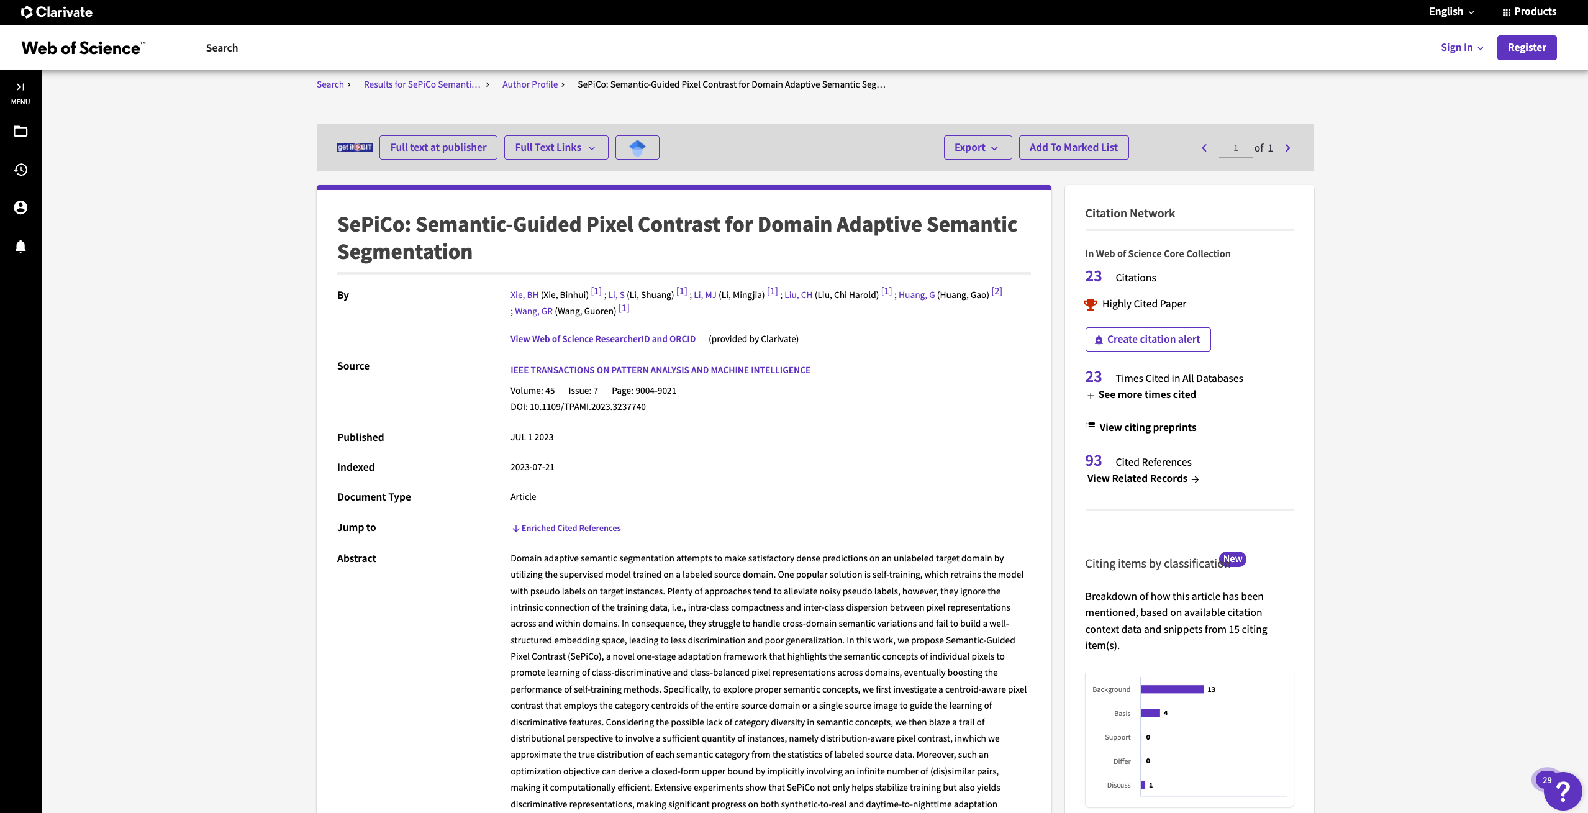Click the New badge by classification heading
This screenshot has width=1588, height=813.
coord(1233,559)
